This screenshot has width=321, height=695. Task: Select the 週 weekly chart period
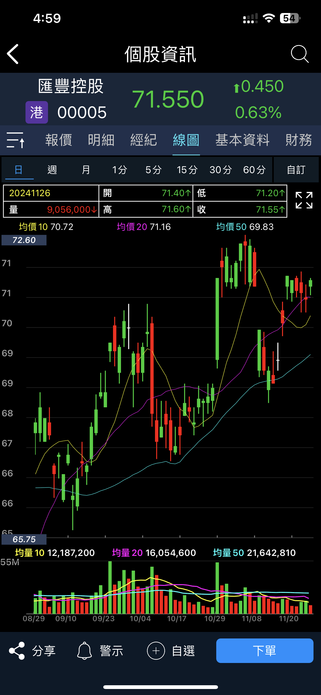52,170
